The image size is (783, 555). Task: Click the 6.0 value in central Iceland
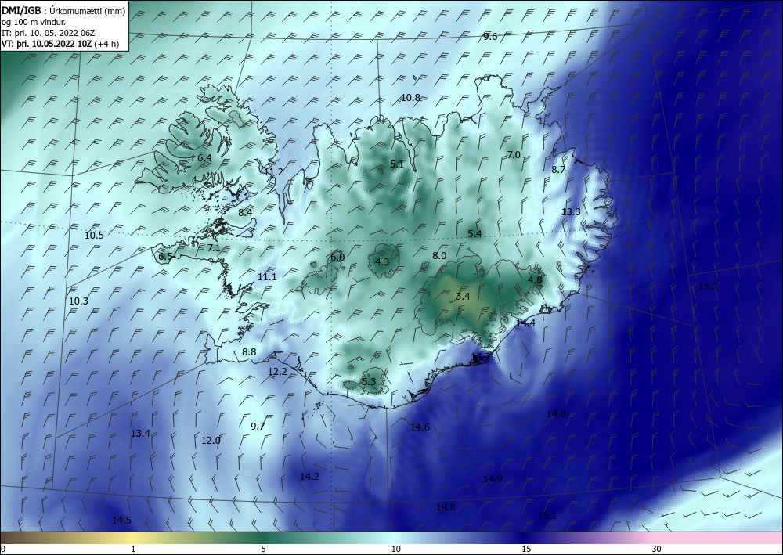pyautogui.click(x=337, y=258)
